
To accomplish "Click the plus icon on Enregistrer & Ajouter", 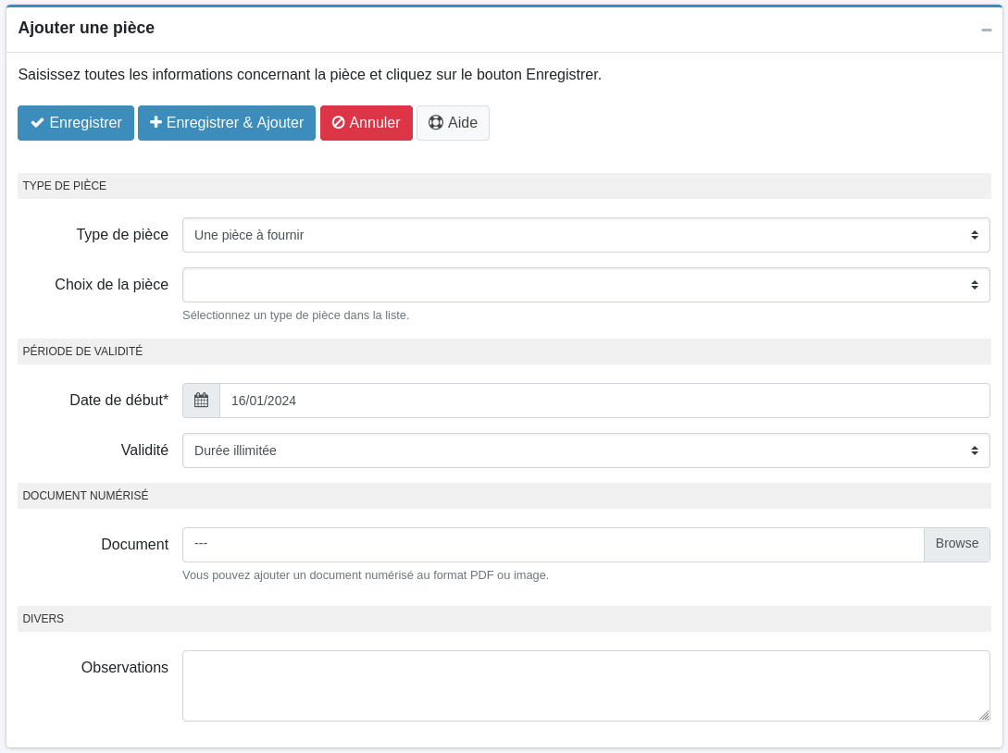I will [156, 122].
